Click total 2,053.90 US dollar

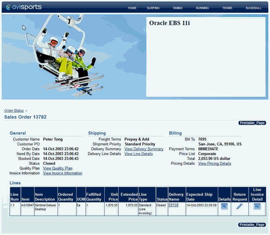(x=214, y=159)
